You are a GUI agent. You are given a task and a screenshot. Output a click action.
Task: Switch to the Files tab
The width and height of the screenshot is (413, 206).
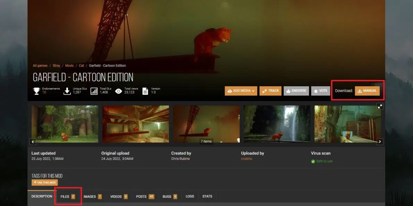68,197
